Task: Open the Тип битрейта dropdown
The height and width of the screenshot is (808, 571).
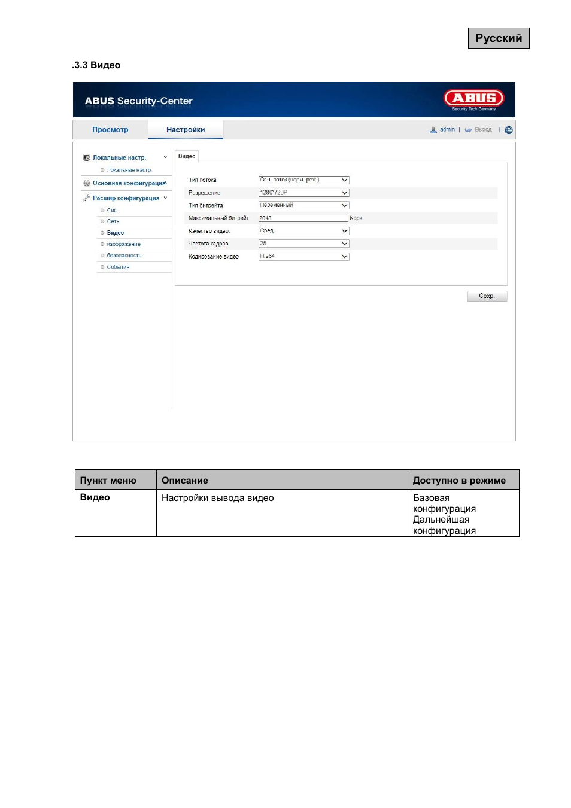Action: point(303,205)
